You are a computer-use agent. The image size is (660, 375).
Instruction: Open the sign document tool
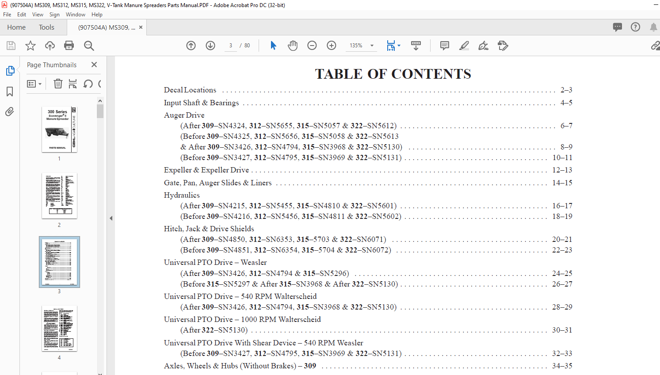(484, 46)
